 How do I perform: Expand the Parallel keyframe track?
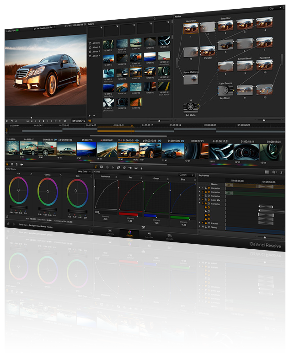pyautogui.click(x=199, y=222)
